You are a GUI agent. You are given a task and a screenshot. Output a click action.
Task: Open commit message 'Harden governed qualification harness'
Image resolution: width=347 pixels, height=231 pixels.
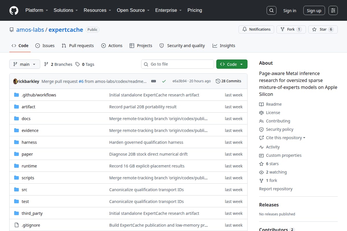point(146,142)
